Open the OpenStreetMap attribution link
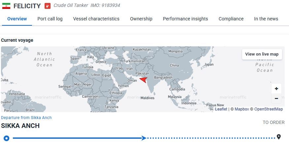Viewport: 289px width, 145px height. [268, 109]
